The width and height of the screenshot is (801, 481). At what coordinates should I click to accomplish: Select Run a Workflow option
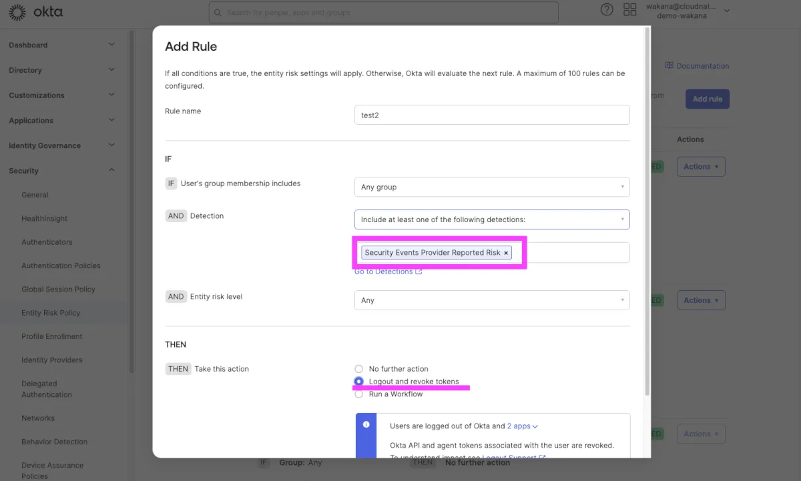[359, 394]
